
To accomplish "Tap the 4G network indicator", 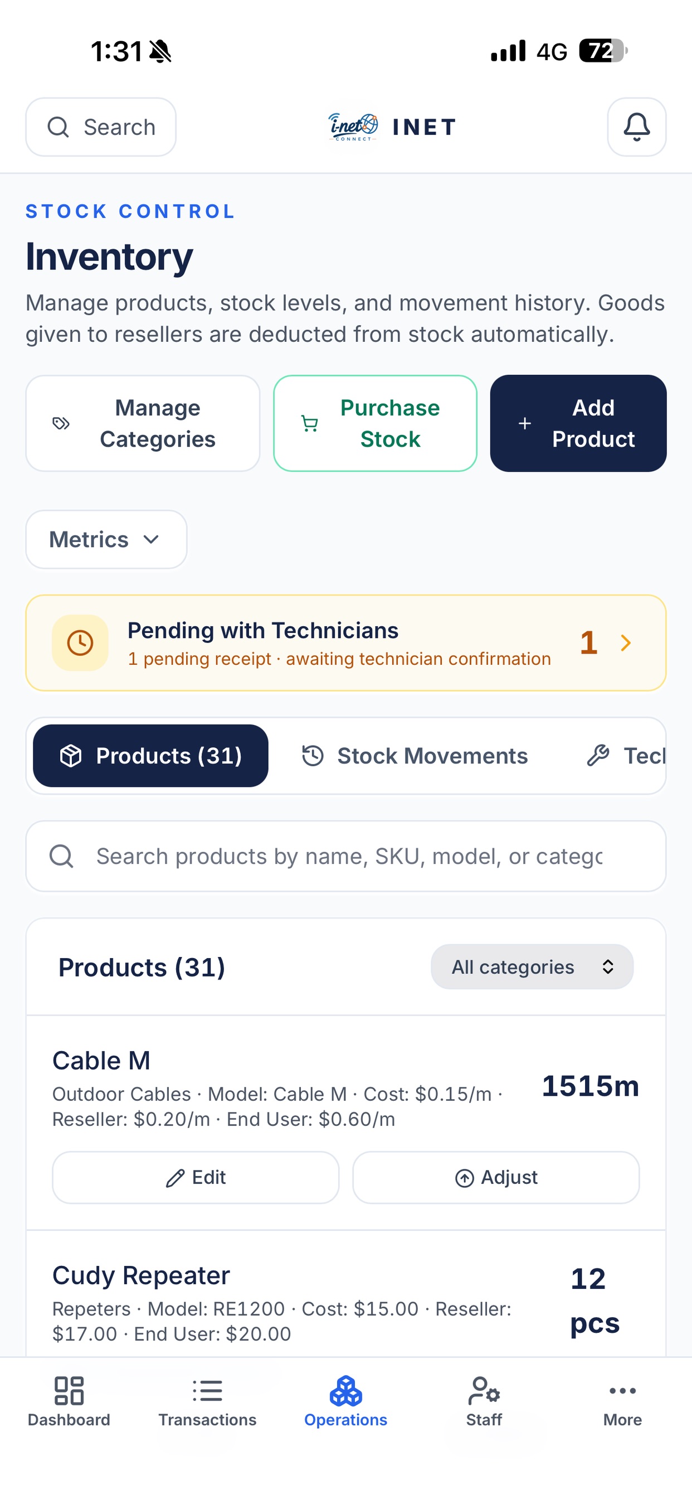I will pos(552,52).
